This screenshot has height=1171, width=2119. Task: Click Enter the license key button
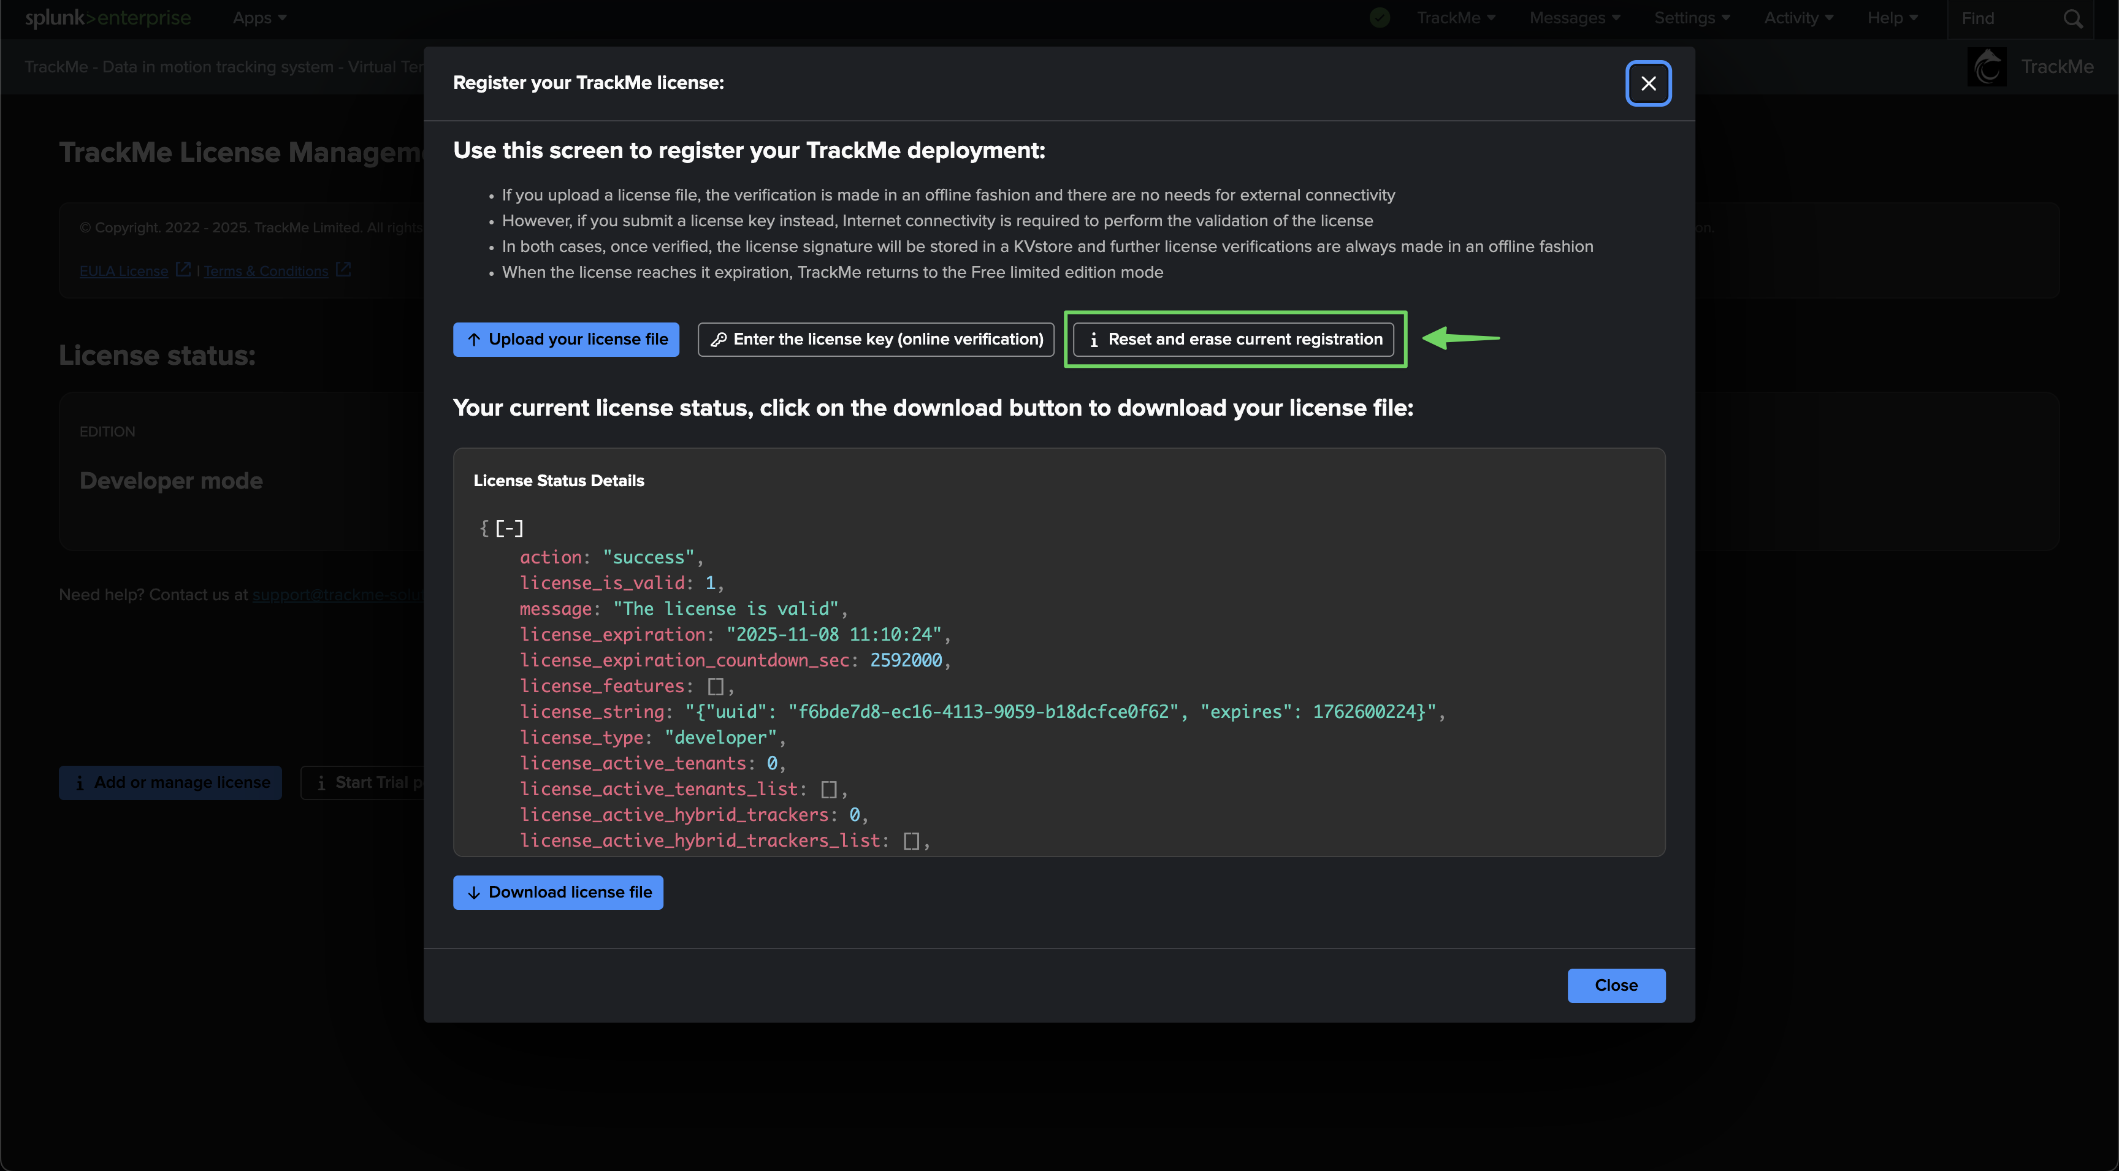pyautogui.click(x=876, y=339)
